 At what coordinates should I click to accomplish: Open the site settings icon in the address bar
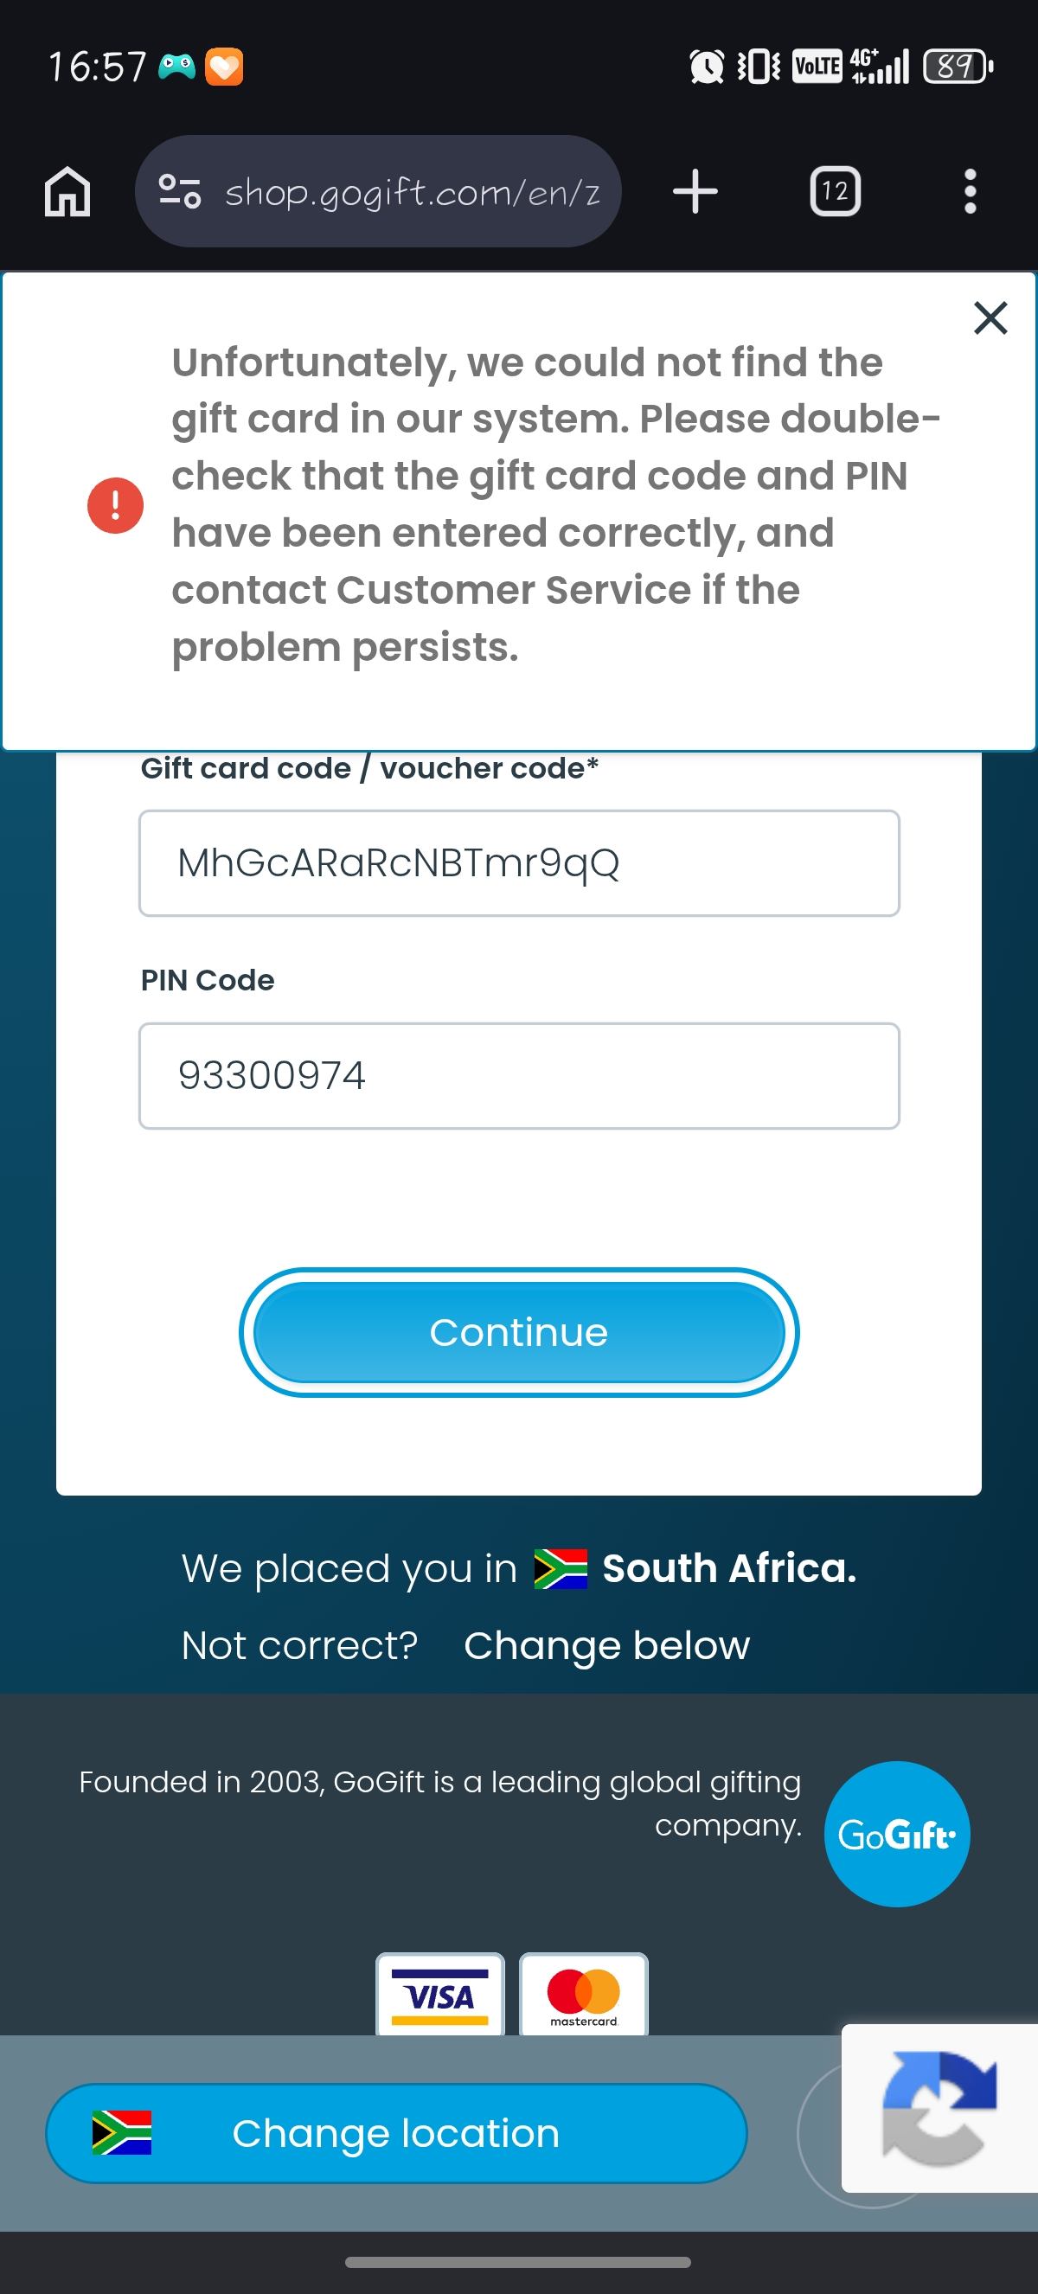179,191
